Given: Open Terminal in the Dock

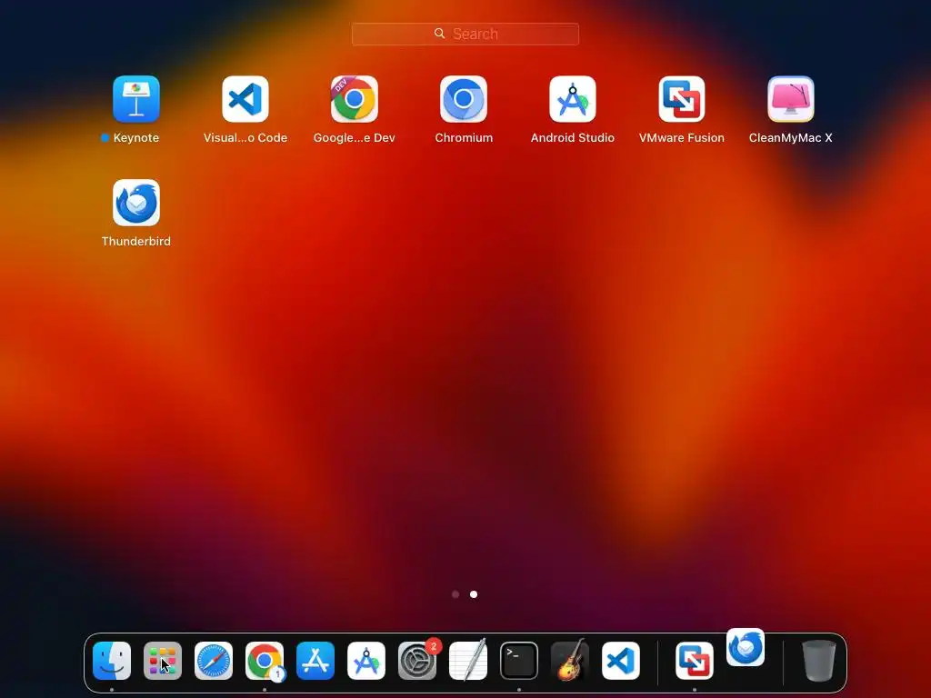Looking at the screenshot, I should [519, 661].
